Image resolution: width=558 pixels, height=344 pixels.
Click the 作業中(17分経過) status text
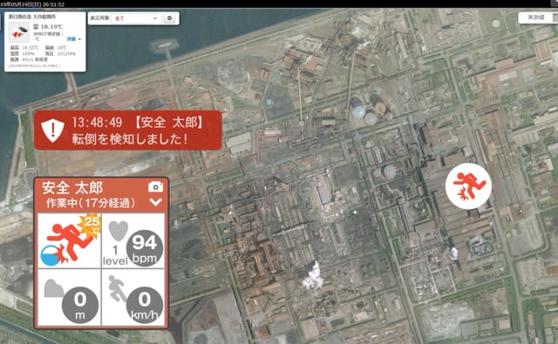pyautogui.click(x=91, y=203)
